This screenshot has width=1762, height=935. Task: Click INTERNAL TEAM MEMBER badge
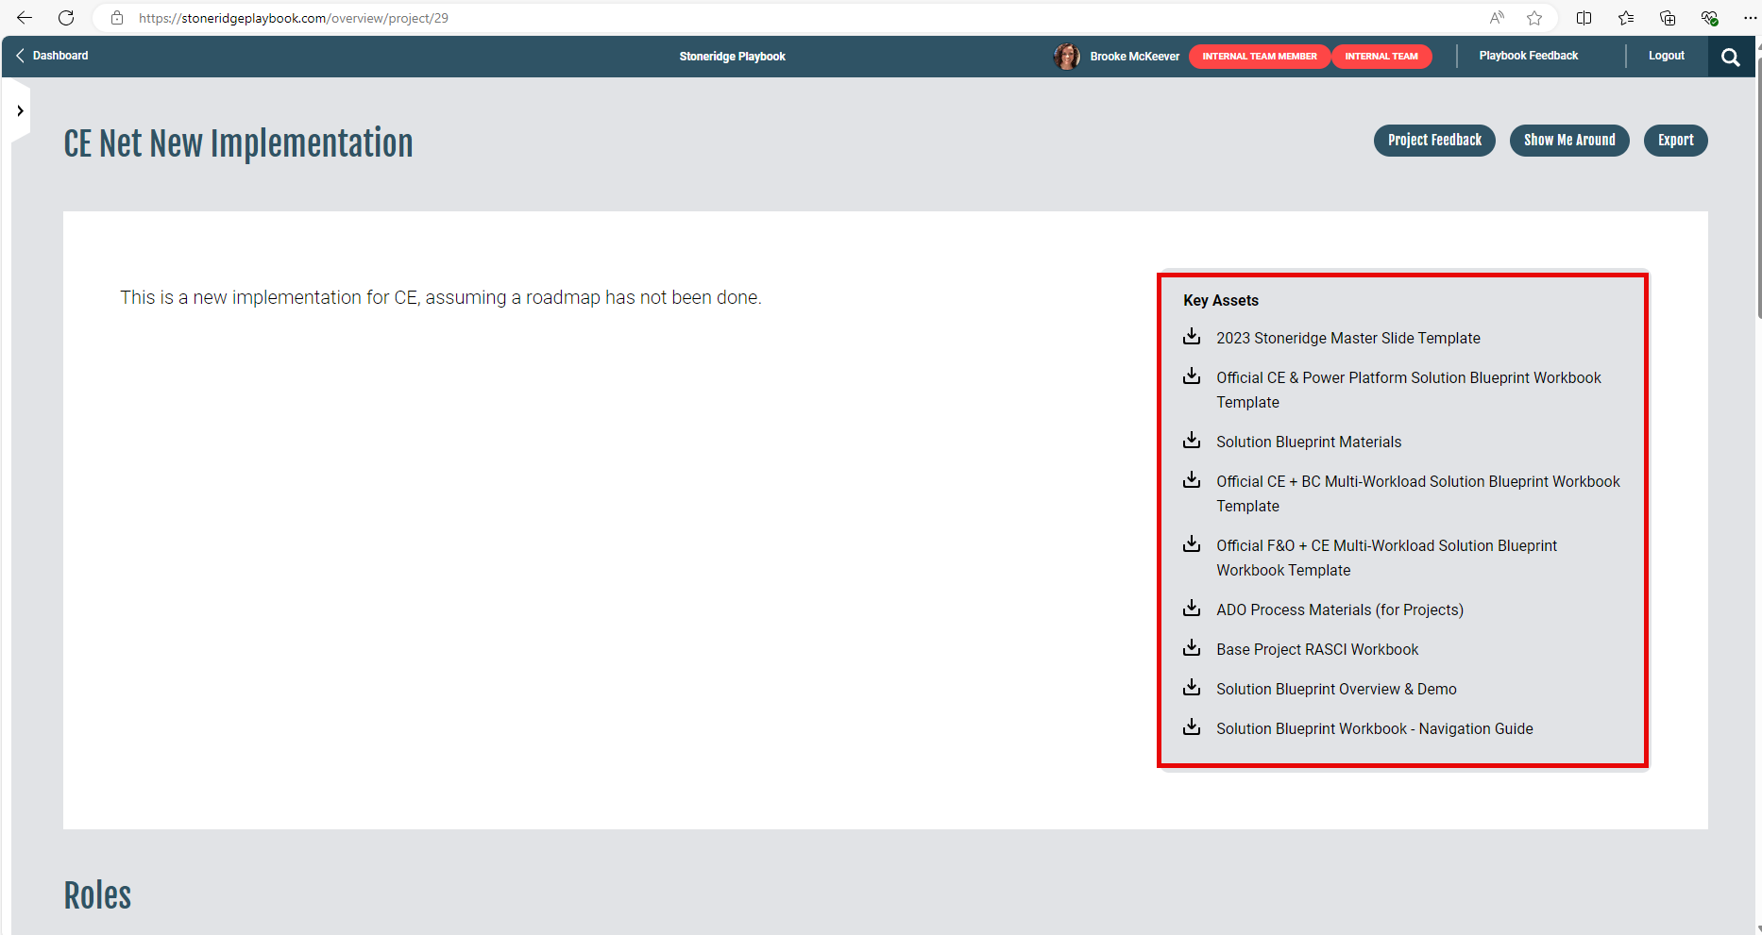[x=1260, y=57]
